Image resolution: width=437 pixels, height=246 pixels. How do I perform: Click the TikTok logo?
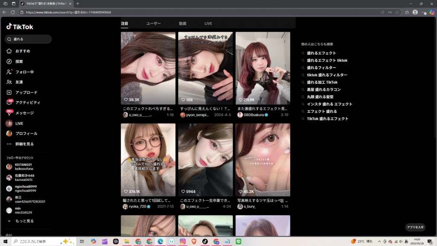(x=20, y=27)
